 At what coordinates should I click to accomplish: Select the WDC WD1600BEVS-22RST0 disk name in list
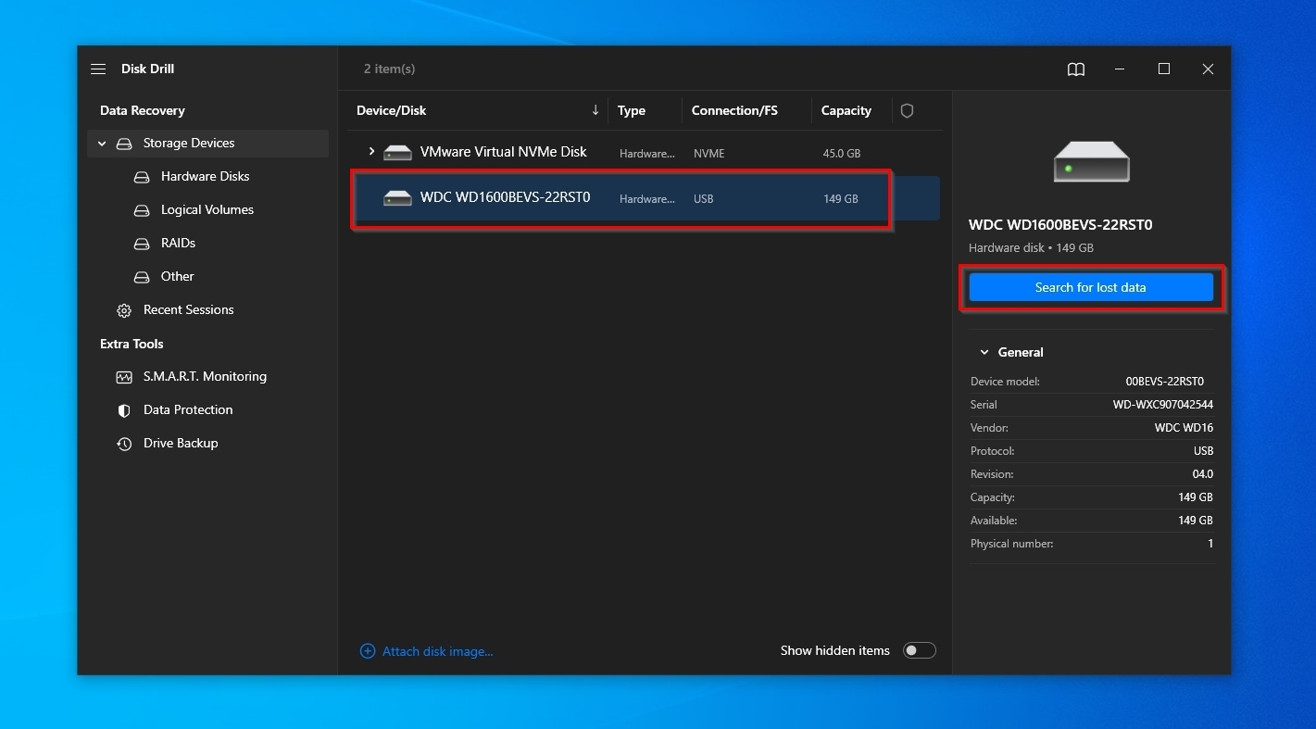(505, 196)
